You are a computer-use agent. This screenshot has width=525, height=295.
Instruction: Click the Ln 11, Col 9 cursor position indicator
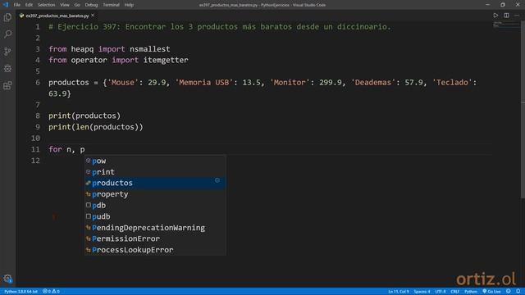click(399, 292)
